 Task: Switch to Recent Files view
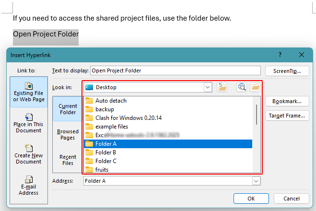68,160
